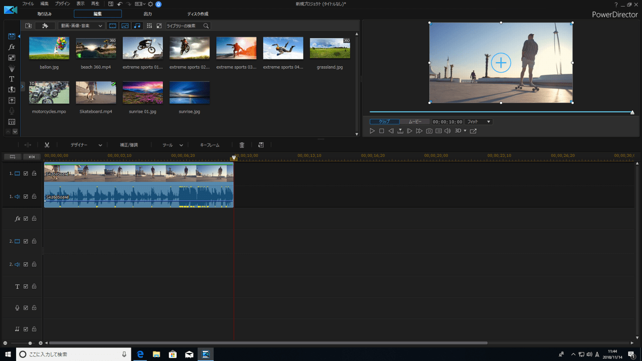Open the Effect room (fx) in sidebar
This screenshot has width=642, height=361.
click(12, 47)
